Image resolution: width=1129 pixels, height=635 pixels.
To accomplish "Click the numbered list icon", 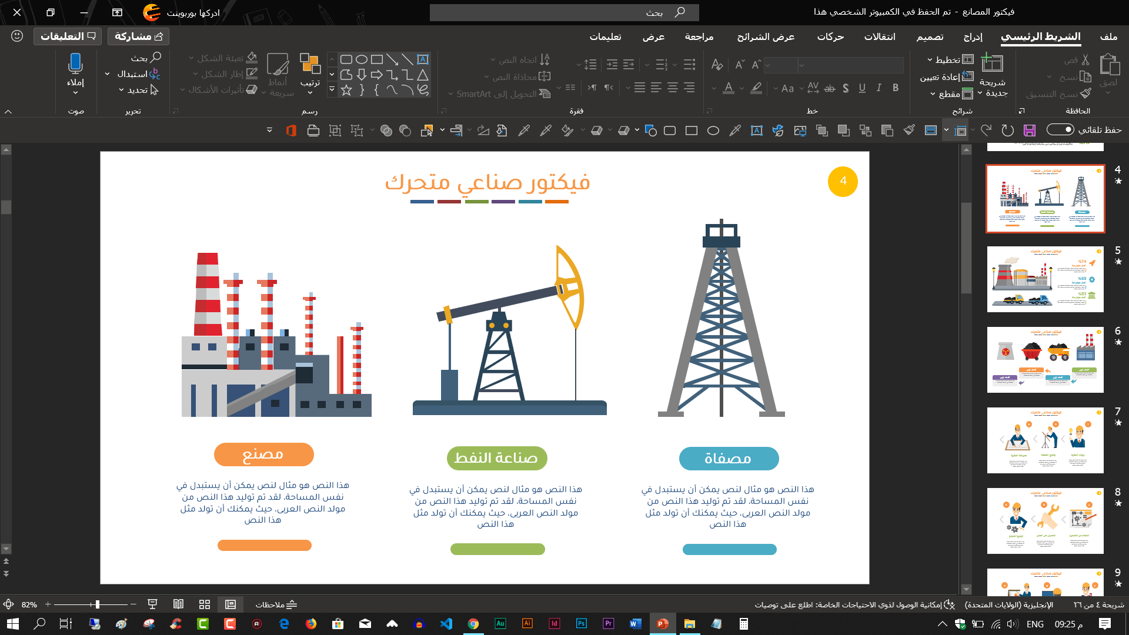I will 662,64.
